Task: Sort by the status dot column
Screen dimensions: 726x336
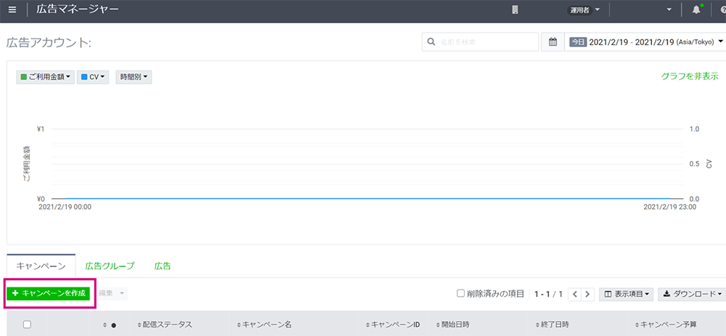Action: pos(110,325)
